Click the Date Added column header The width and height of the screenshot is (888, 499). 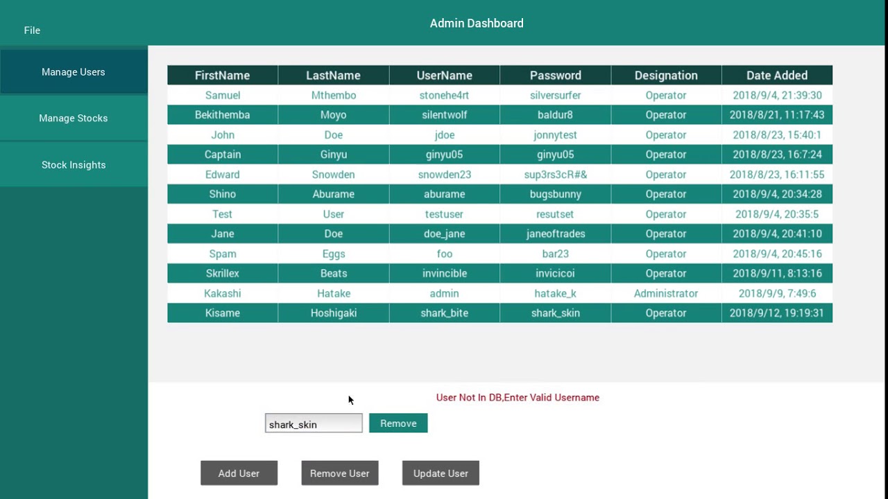(x=777, y=76)
